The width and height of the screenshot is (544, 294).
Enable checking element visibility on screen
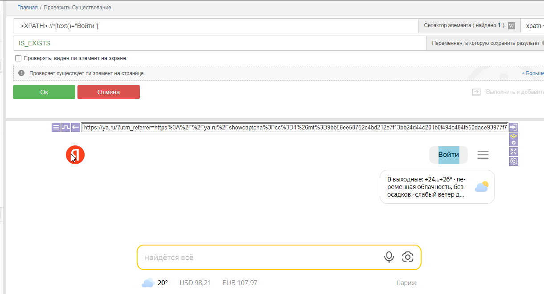[18, 58]
